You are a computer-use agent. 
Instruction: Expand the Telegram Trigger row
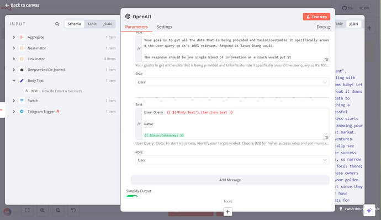[14, 112]
